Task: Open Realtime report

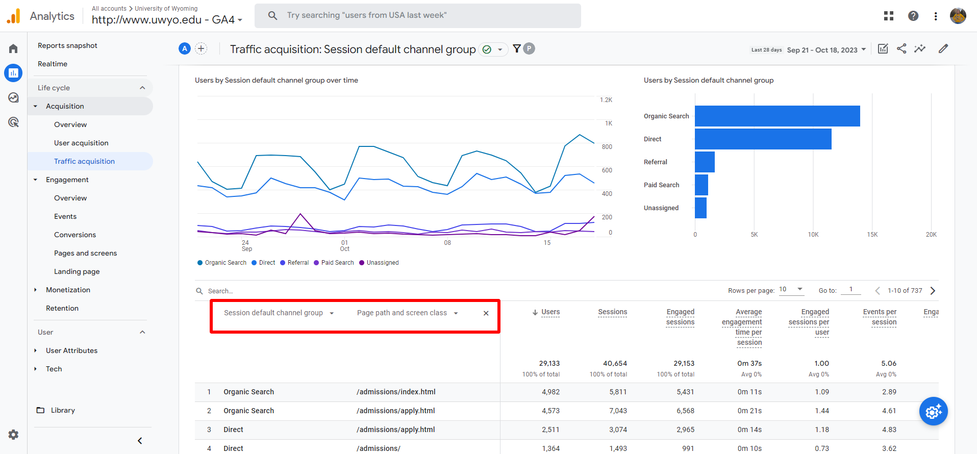Action: [x=53, y=64]
